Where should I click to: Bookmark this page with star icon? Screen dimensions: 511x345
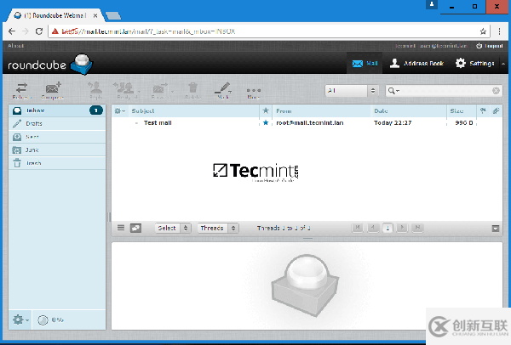pyautogui.click(x=483, y=31)
